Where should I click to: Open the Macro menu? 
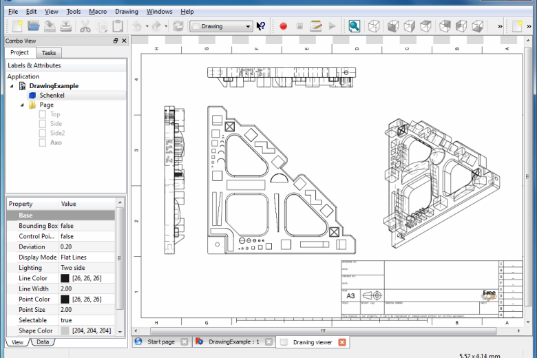pyautogui.click(x=98, y=12)
